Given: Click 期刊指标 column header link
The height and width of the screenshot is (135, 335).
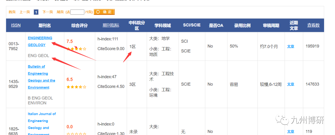Looking at the screenshot, I should (x=111, y=25).
